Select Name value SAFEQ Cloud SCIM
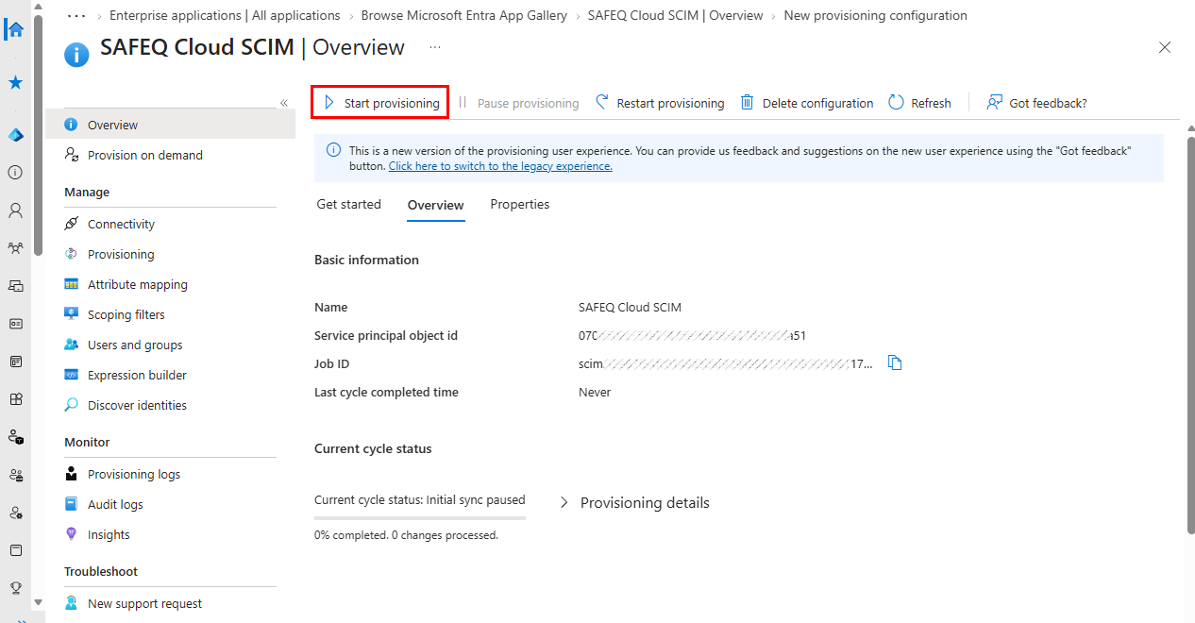This screenshot has width=1195, height=623. coord(630,307)
